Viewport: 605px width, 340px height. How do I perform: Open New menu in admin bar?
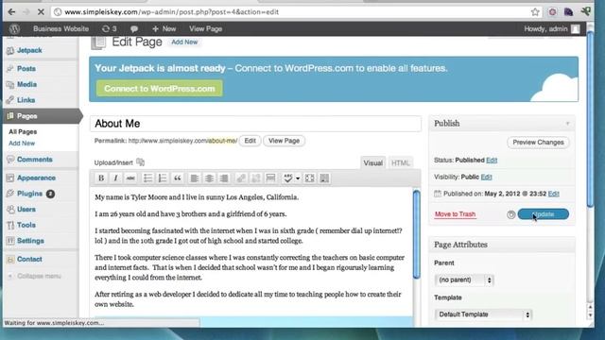(164, 29)
